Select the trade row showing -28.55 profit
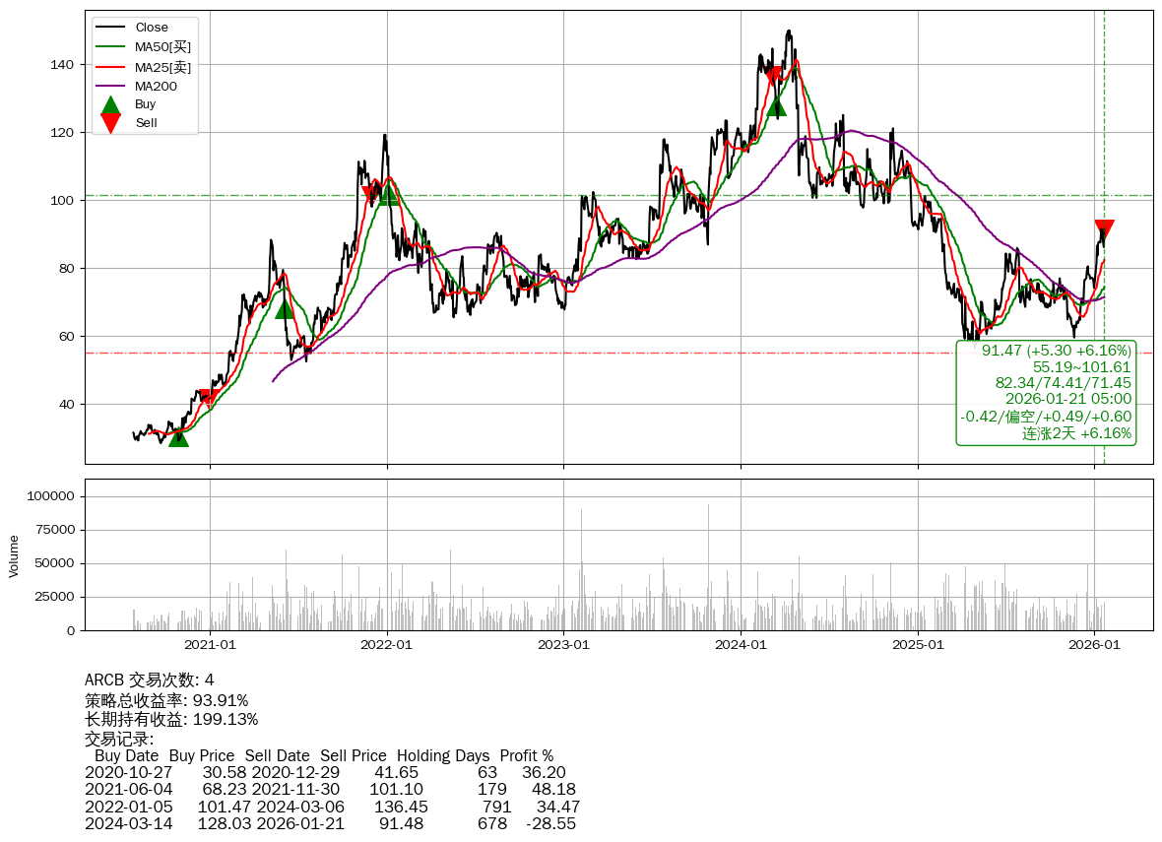The height and width of the screenshot is (842, 1162). click(330, 823)
